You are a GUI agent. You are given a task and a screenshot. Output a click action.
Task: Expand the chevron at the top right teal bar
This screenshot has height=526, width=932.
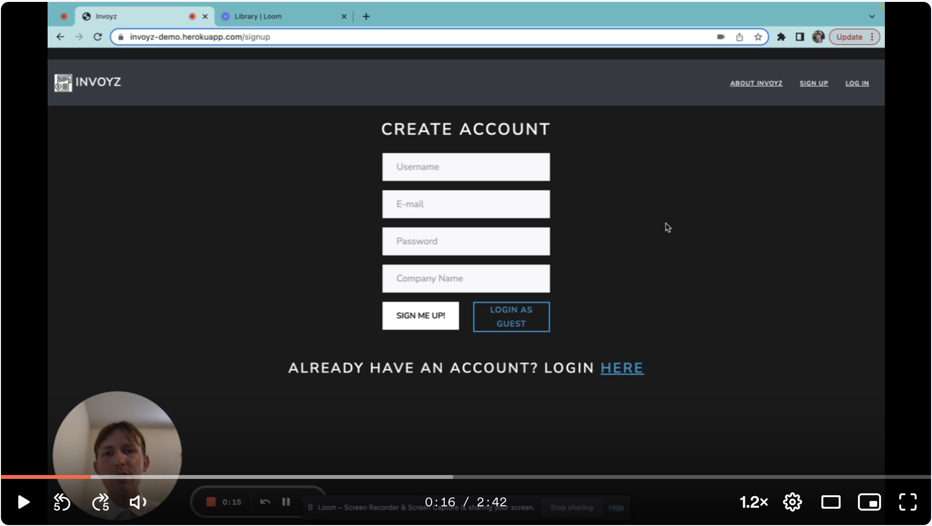pyautogui.click(x=872, y=16)
